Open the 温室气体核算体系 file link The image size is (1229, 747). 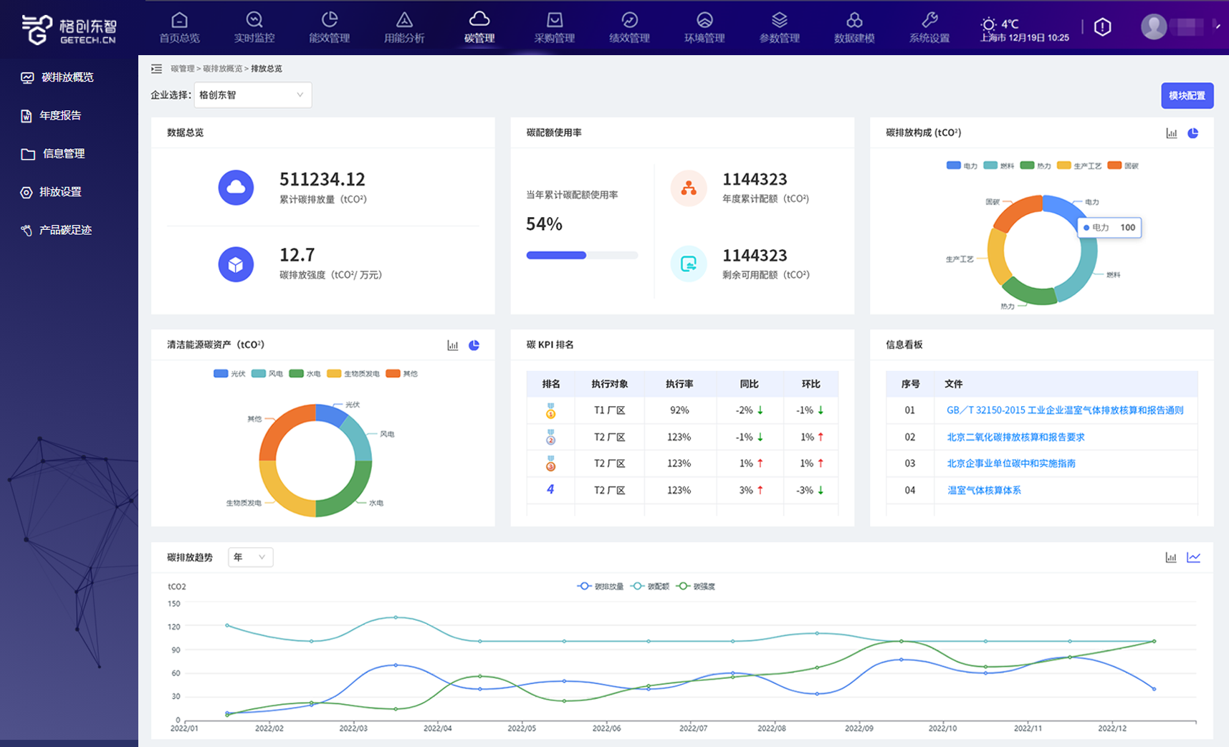(x=984, y=490)
